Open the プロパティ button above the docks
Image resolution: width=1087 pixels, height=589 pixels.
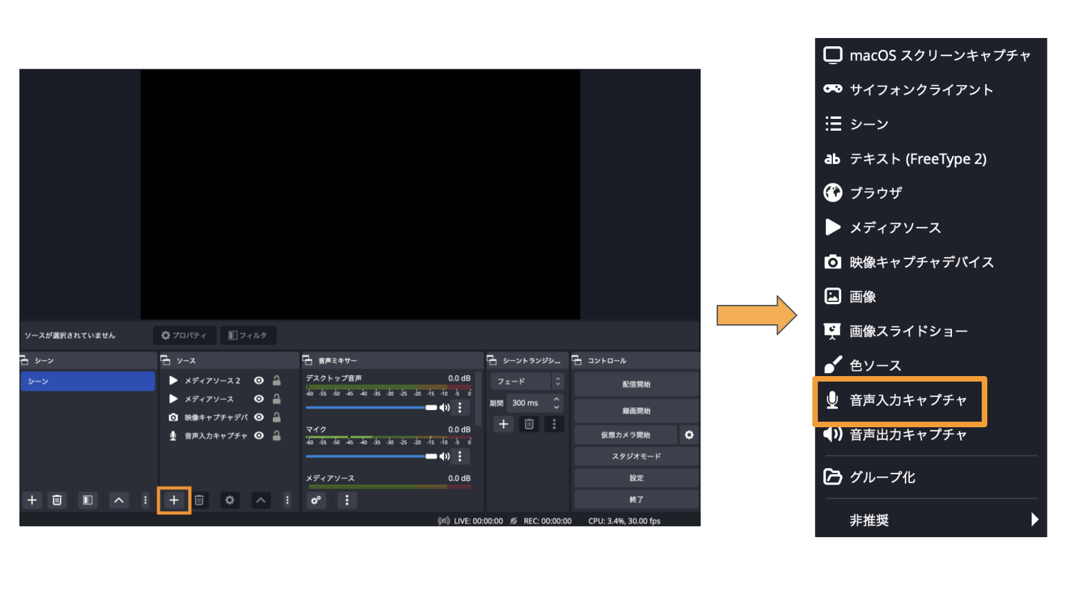tap(184, 335)
